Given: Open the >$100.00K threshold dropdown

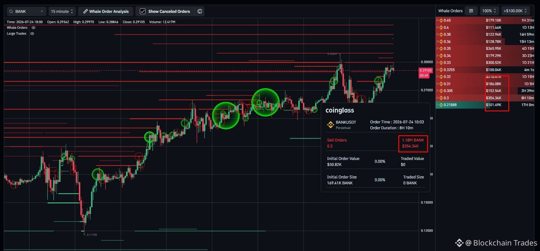Looking at the screenshot, I should [516, 11].
